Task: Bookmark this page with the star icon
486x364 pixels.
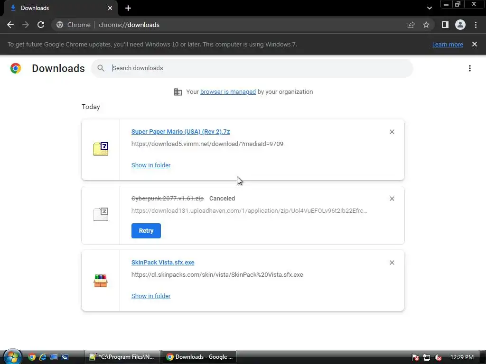Action: click(x=426, y=25)
